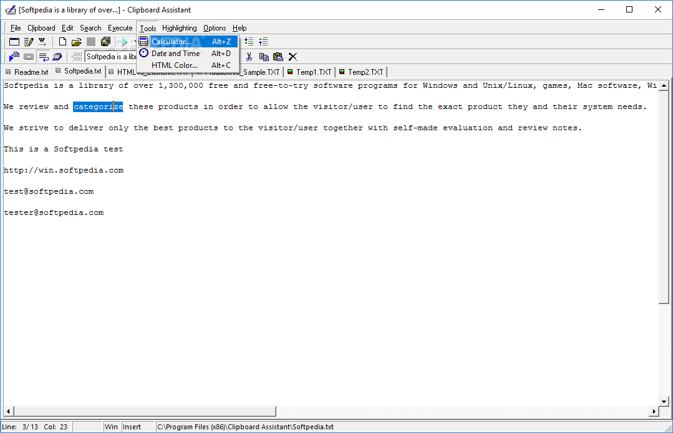This screenshot has height=433, width=673.
Task: Choose HTML Color... menu entry
Action: coord(188,65)
